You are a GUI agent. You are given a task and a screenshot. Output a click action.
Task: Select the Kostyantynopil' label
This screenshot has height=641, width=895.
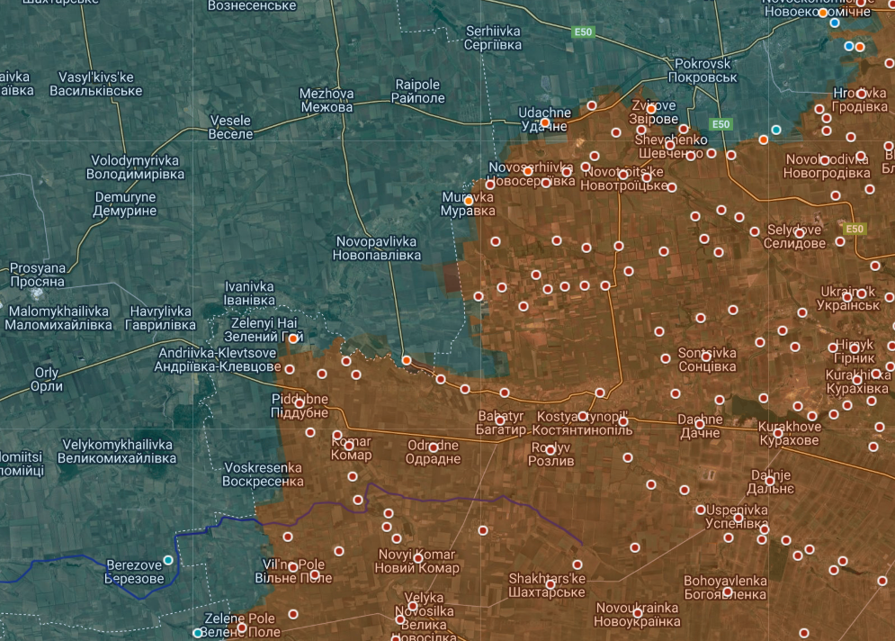click(x=582, y=423)
